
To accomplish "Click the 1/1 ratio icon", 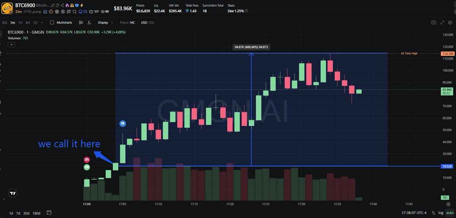I will click(94, 12).
